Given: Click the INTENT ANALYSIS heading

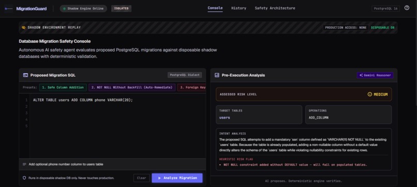Looking at the screenshot, I should coord(232,134).
